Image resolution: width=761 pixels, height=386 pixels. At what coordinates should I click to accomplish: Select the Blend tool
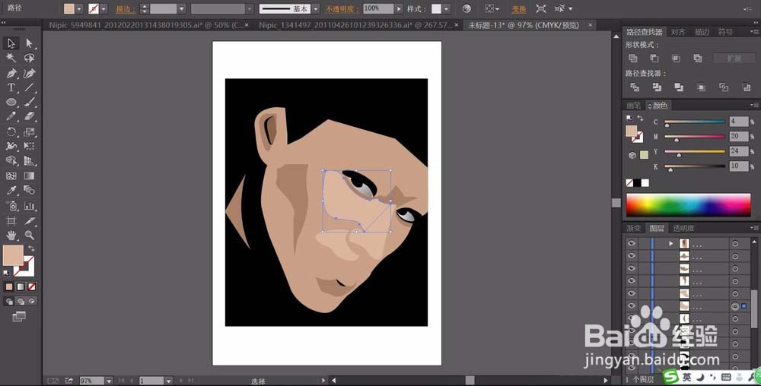pyautogui.click(x=29, y=190)
